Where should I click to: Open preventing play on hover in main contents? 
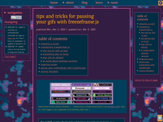(x=56, y=54)
